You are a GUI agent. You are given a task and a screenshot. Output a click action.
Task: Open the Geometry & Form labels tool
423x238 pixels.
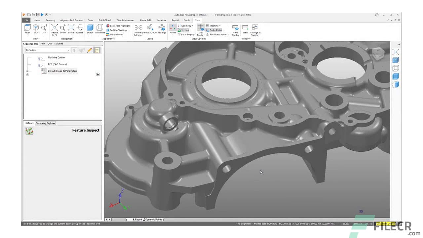tap(138, 29)
